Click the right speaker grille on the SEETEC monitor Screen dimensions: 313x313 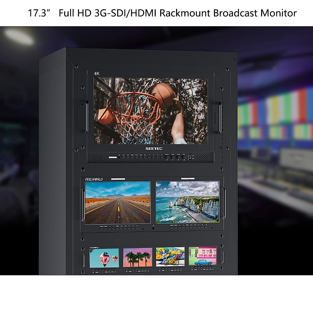[202, 158]
